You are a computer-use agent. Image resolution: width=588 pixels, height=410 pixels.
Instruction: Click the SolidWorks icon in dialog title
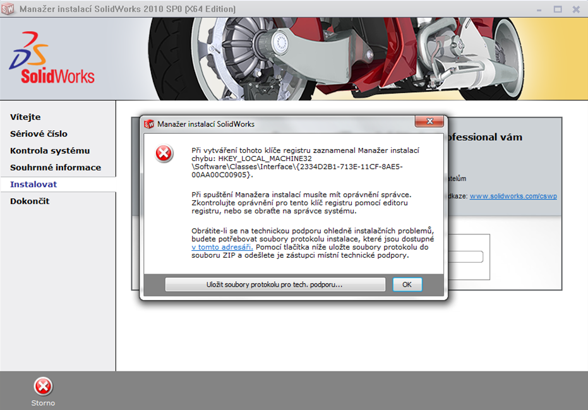pyautogui.click(x=149, y=124)
